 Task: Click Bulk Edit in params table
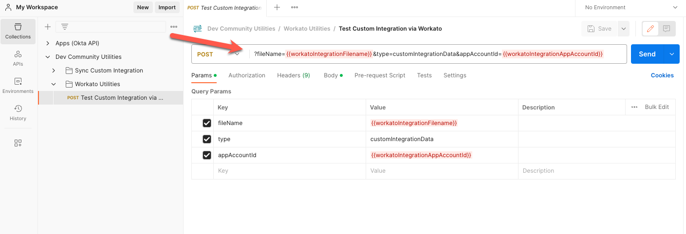[x=657, y=107]
